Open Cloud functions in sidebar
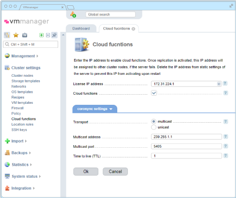 click(x=24, y=119)
